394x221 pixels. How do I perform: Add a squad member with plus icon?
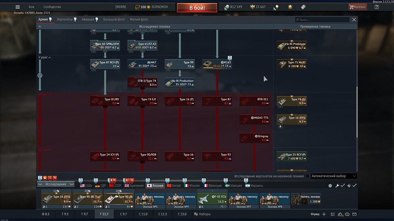324,214
